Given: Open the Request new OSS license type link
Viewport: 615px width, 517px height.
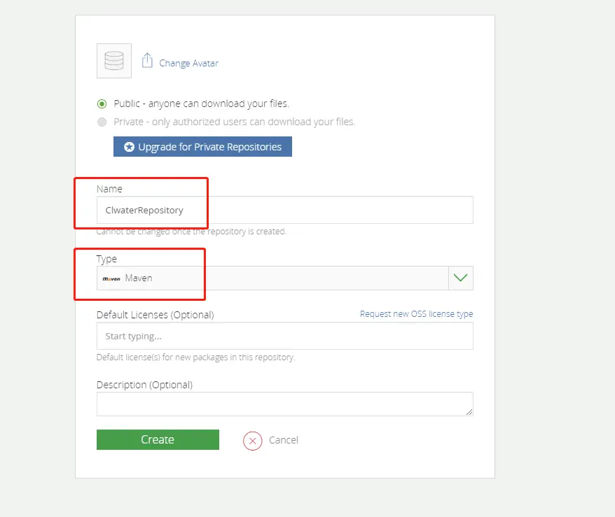Looking at the screenshot, I should click(416, 314).
